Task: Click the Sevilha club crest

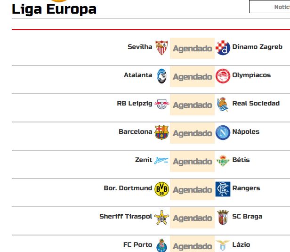Action: (161, 48)
